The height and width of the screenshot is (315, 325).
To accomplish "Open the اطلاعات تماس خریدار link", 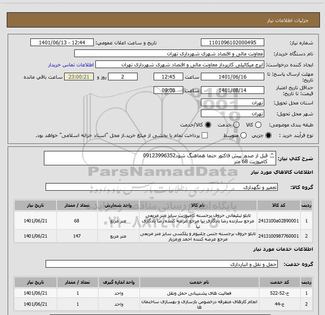I will coord(71,65).
